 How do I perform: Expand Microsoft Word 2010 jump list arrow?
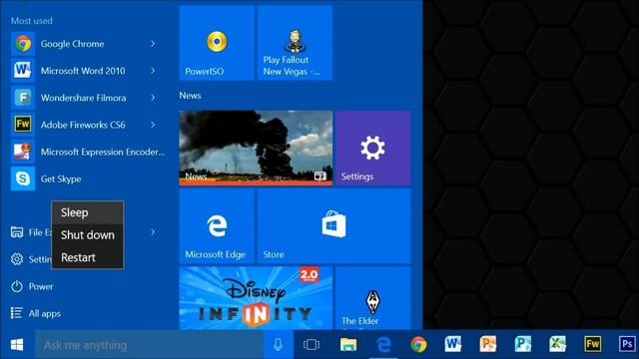(x=153, y=71)
